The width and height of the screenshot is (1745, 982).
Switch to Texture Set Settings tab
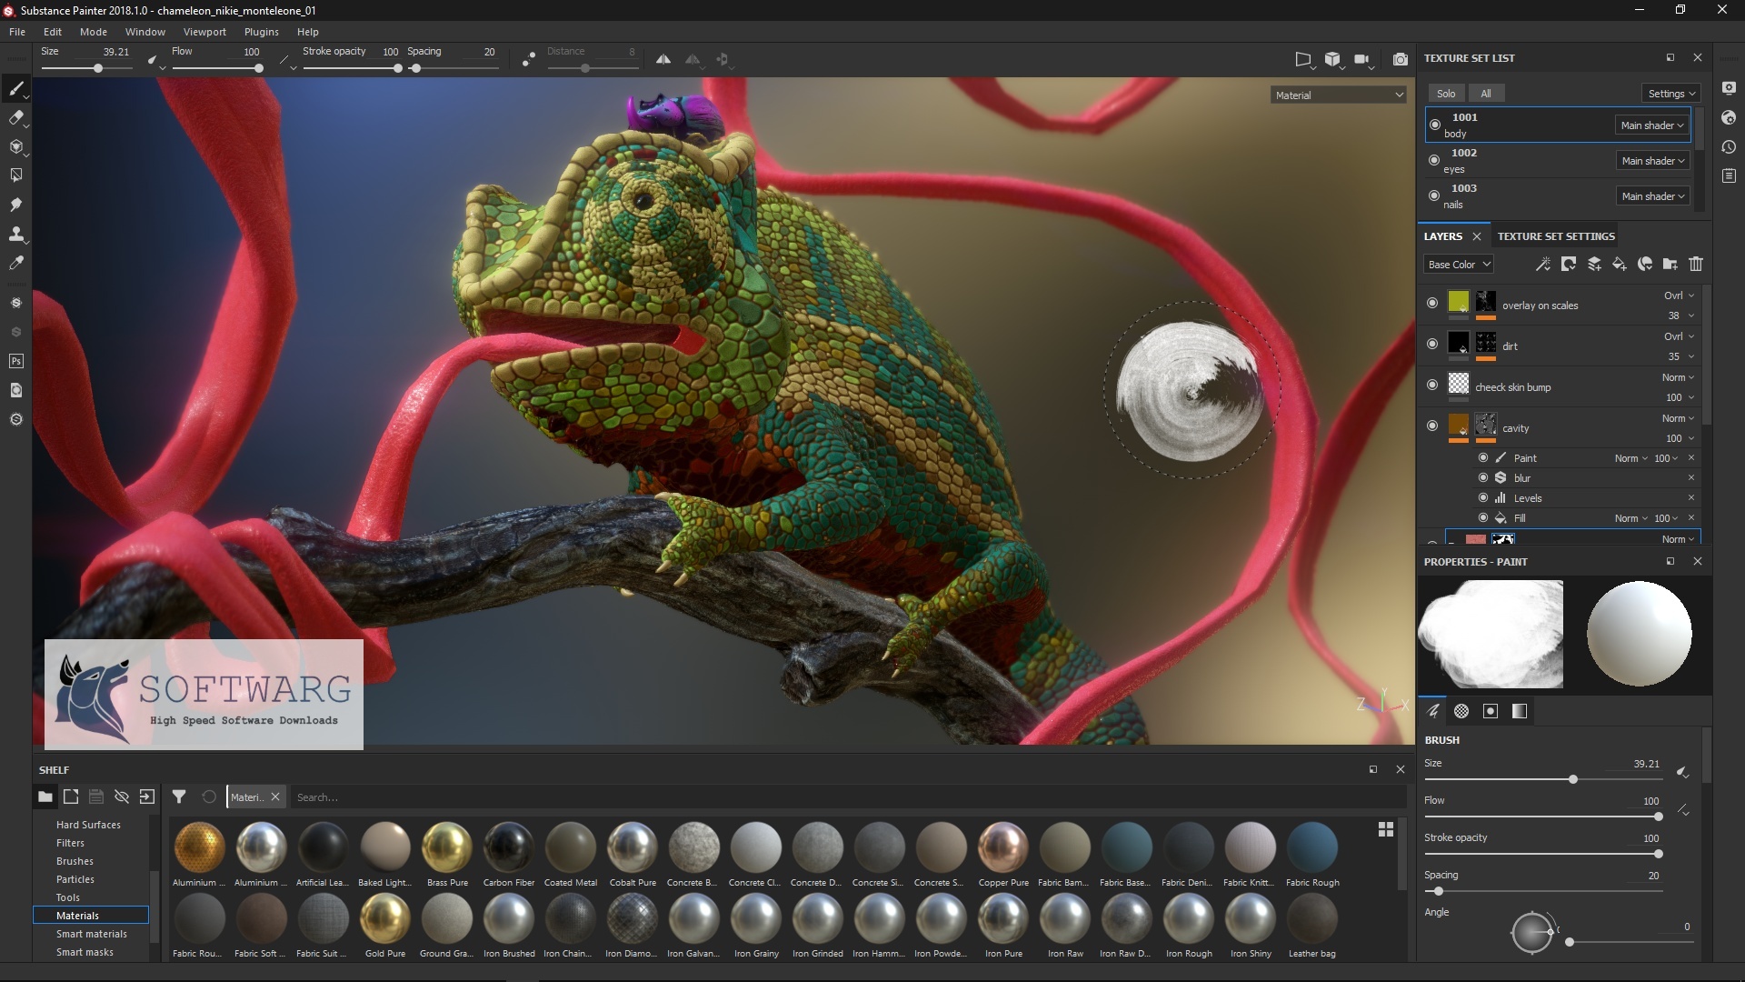tap(1556, 236)
